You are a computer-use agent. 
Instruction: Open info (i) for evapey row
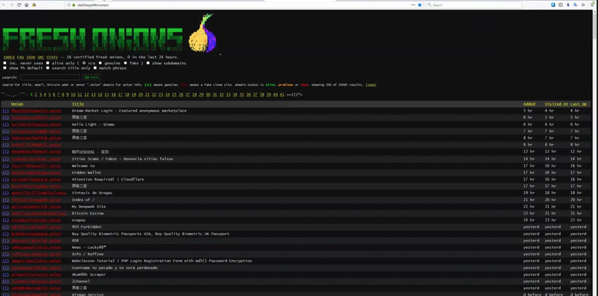click(x=6, y=220)
